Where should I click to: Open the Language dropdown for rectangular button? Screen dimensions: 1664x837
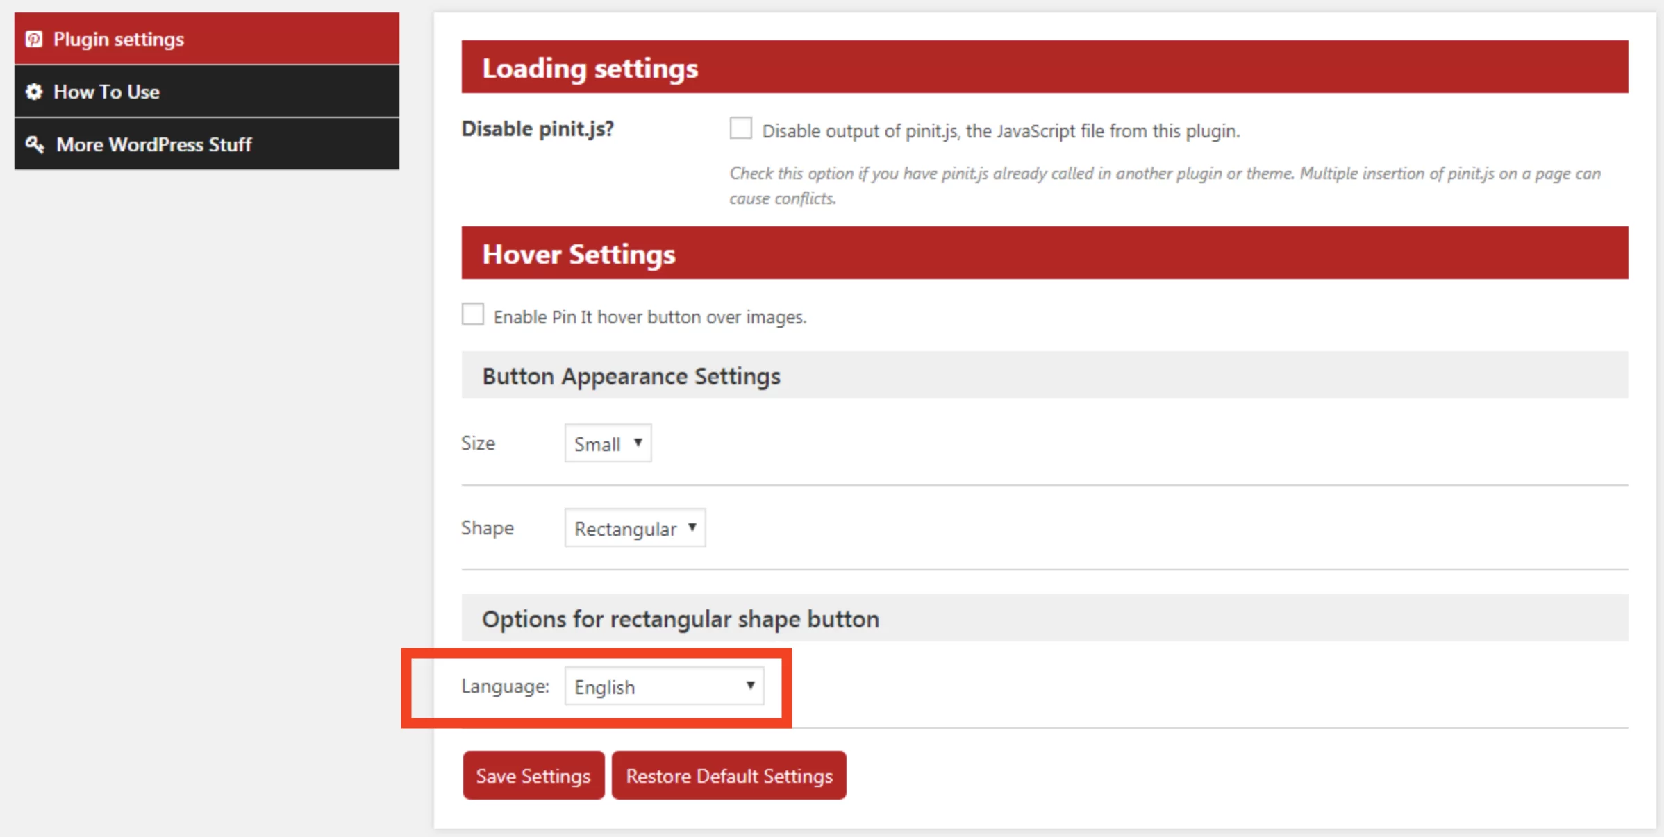coord(660,686)
